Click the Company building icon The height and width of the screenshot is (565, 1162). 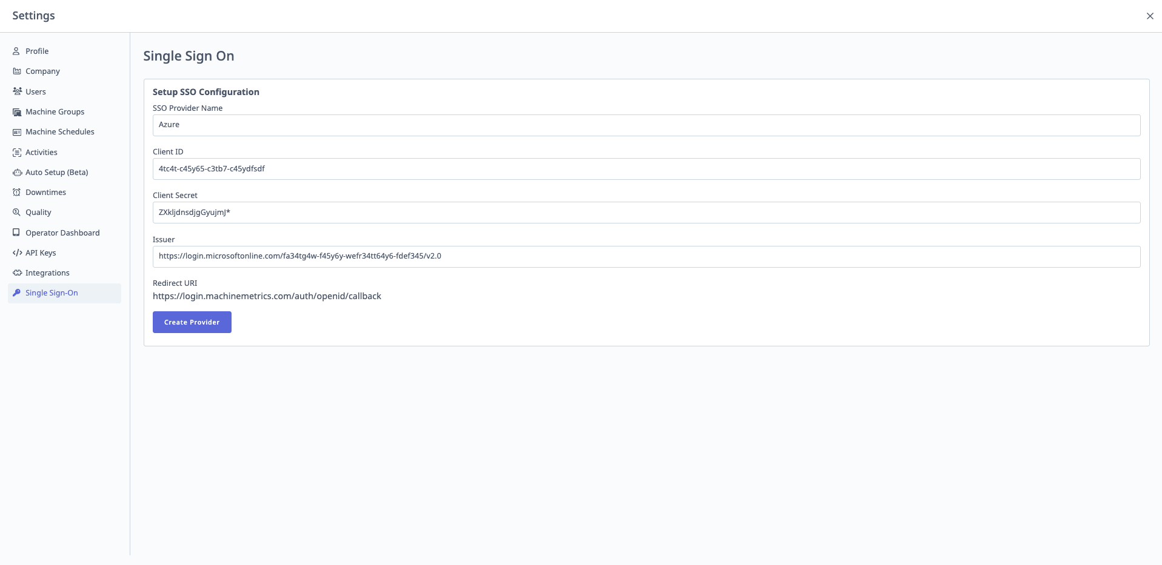16,71
